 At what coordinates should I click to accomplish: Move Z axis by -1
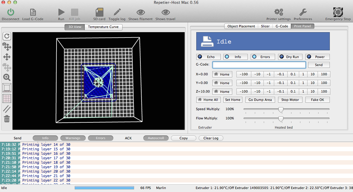pos(269,91)
